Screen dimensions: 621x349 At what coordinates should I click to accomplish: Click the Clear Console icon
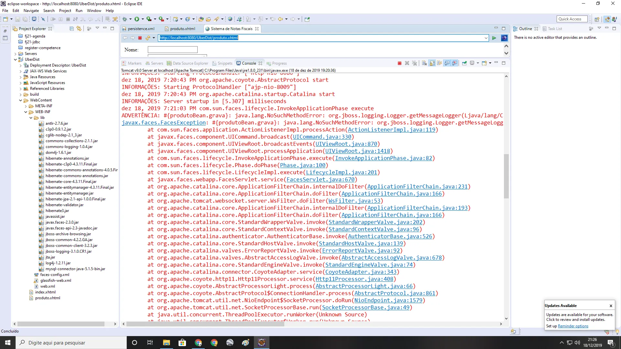coord(424,63)
